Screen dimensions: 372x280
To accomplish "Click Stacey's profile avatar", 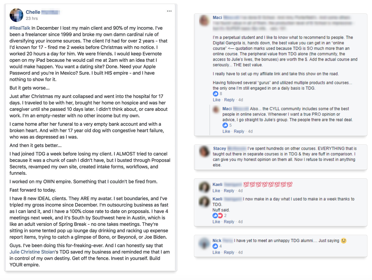I will tap(204, 151).
